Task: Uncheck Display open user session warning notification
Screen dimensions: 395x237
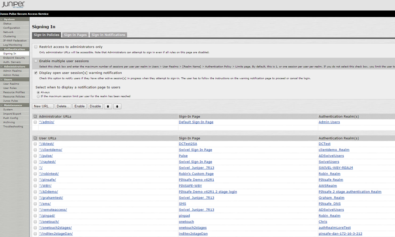Action: (x=36, y=73)
